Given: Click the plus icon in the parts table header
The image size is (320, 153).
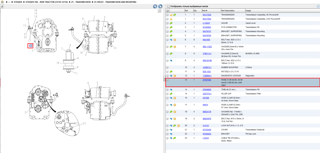Looking at the screenshot, I should (x=167, y=11).
